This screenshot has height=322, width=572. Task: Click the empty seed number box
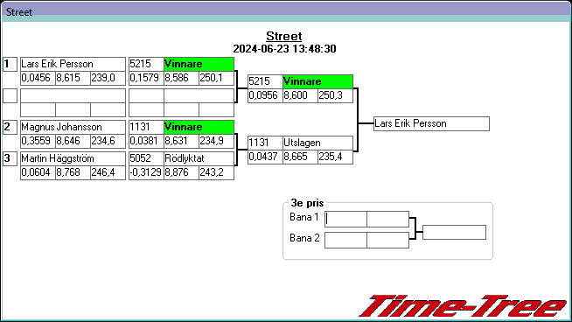point(10,95)
